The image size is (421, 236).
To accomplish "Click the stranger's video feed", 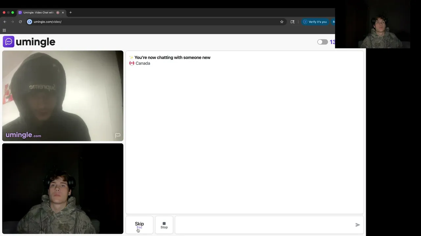I will tap(63, 96).
